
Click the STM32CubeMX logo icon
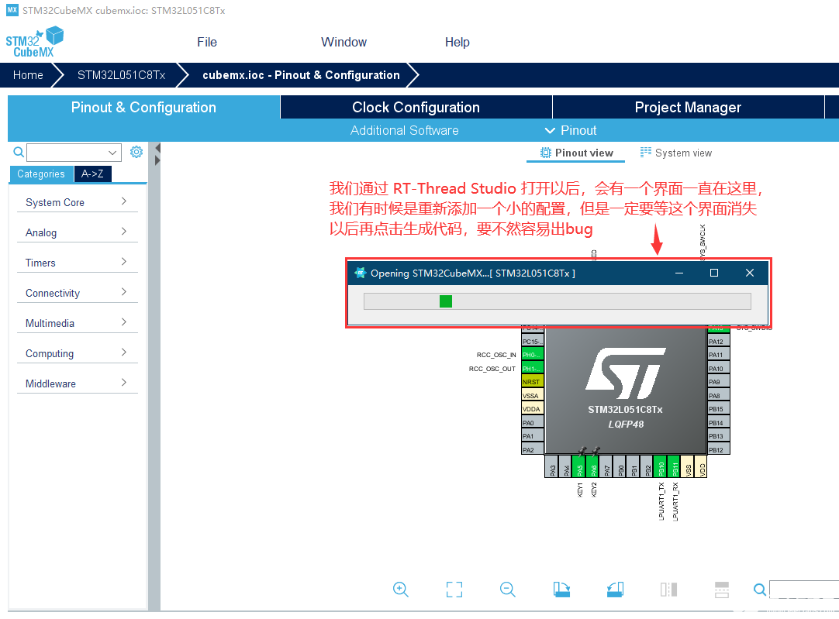35,42
